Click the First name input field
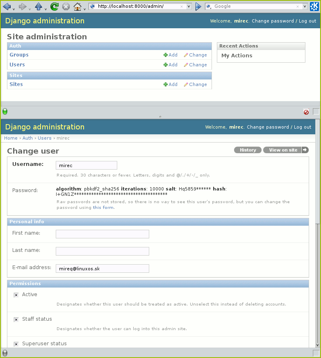 [102, 234]
